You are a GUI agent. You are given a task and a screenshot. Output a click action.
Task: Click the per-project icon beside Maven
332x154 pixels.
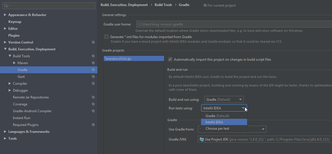coord(93,63)
